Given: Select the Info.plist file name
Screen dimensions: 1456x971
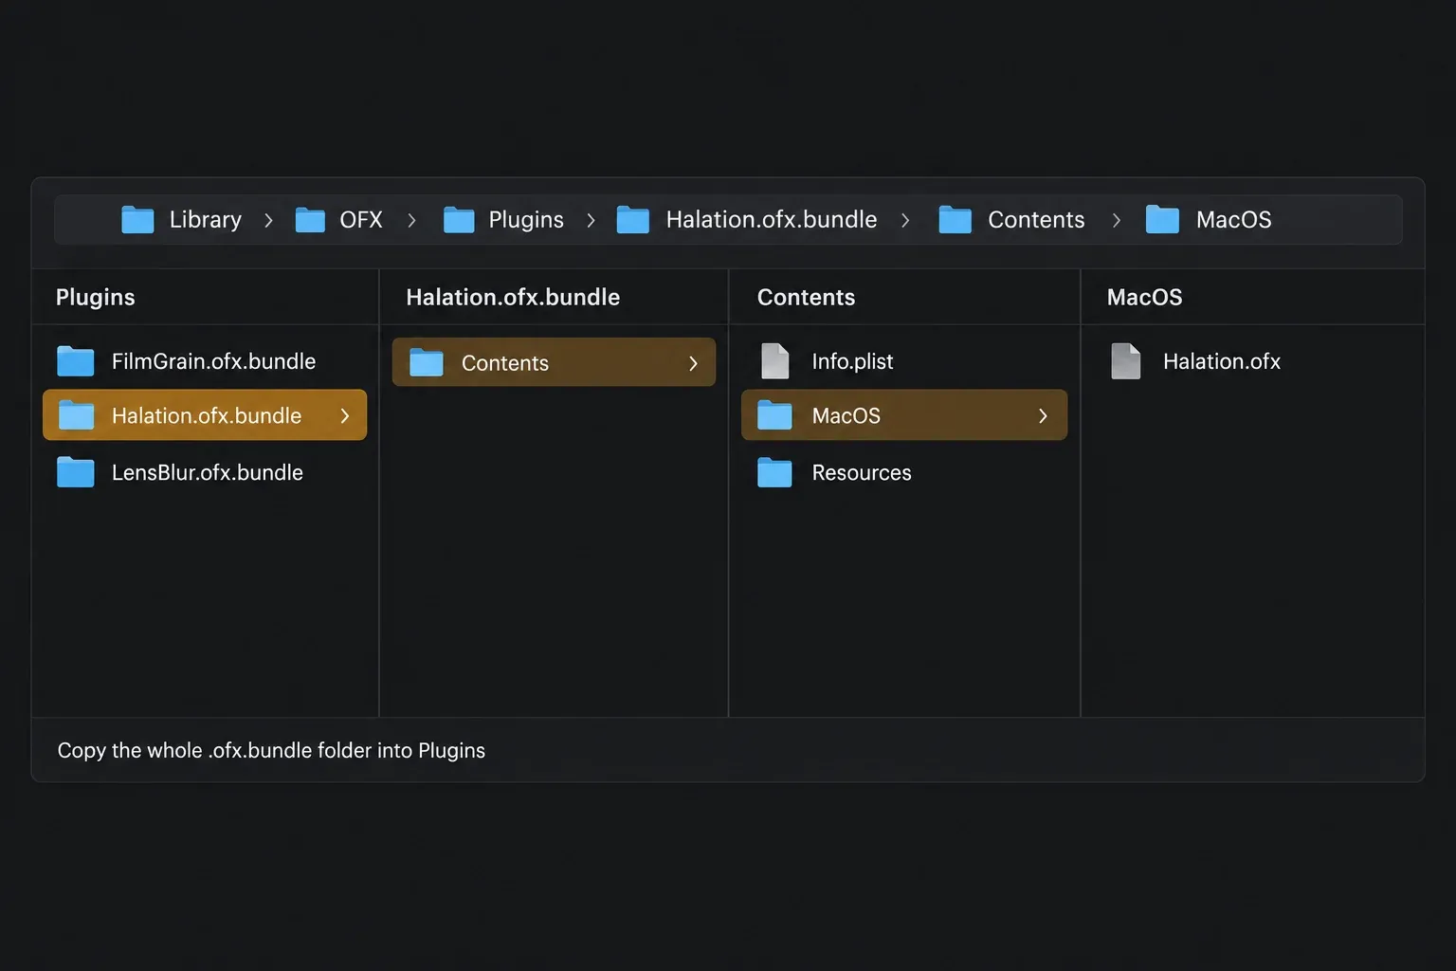Looking at the screenshot, I should point(852,361).
